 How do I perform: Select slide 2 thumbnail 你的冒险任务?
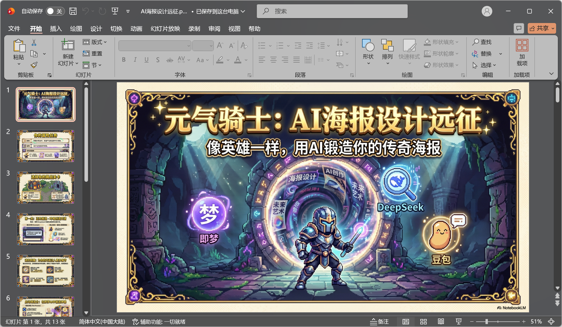coord(46,146)
